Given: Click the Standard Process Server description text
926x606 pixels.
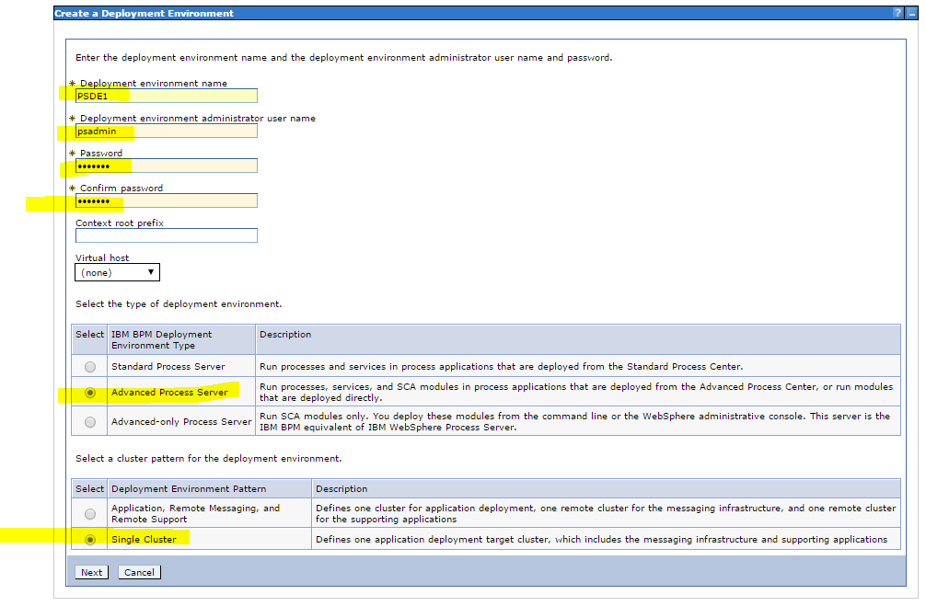Looking at the screenshot, I should click(x=501, y=366).
